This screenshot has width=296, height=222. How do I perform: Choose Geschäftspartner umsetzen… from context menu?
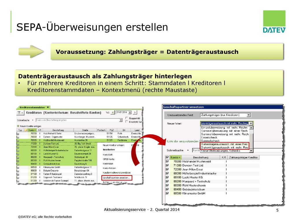[x=117, y=178]
